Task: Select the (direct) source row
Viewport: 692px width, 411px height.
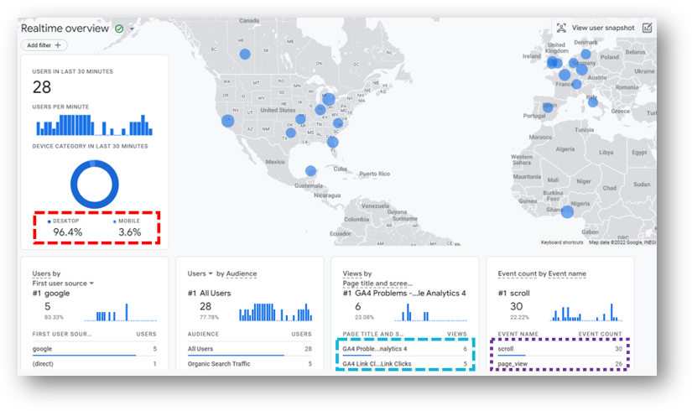Action: pos(95,364)
